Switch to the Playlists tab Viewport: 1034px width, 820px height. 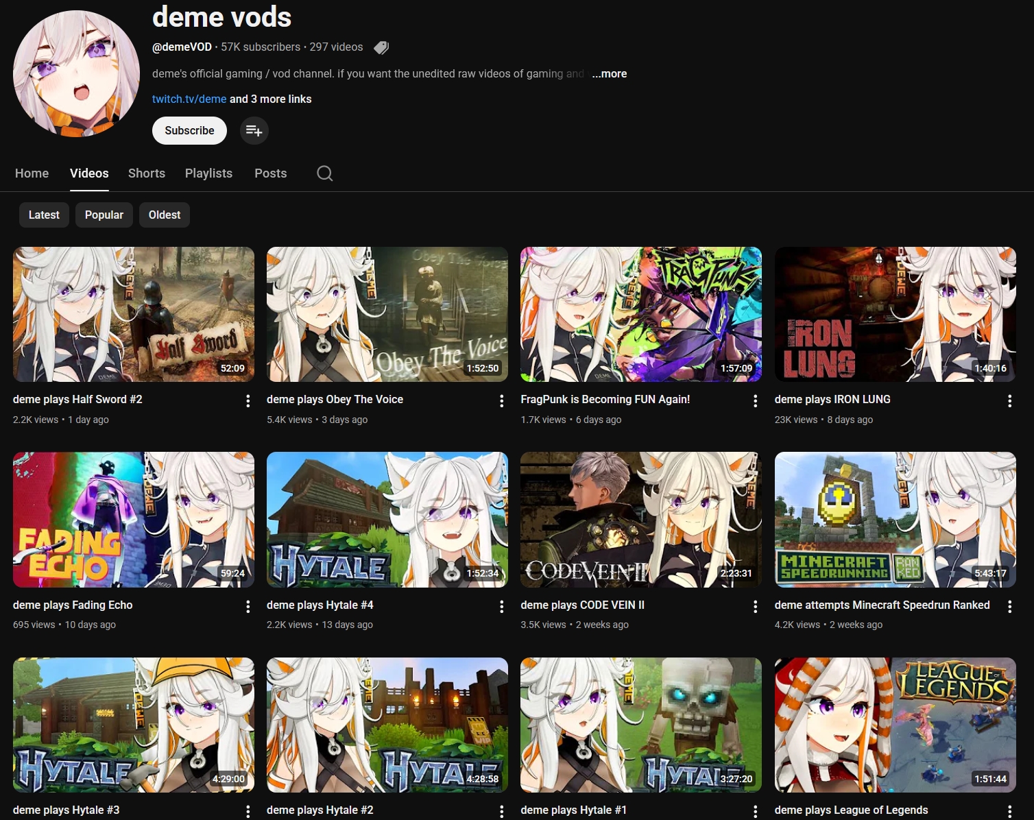(208, 173)
